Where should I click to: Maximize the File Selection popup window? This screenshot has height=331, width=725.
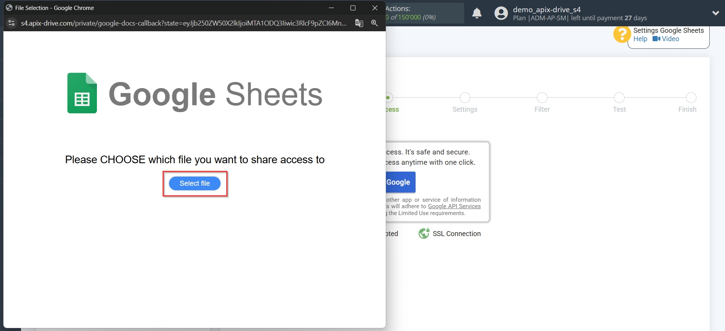(x=353, y=8)
